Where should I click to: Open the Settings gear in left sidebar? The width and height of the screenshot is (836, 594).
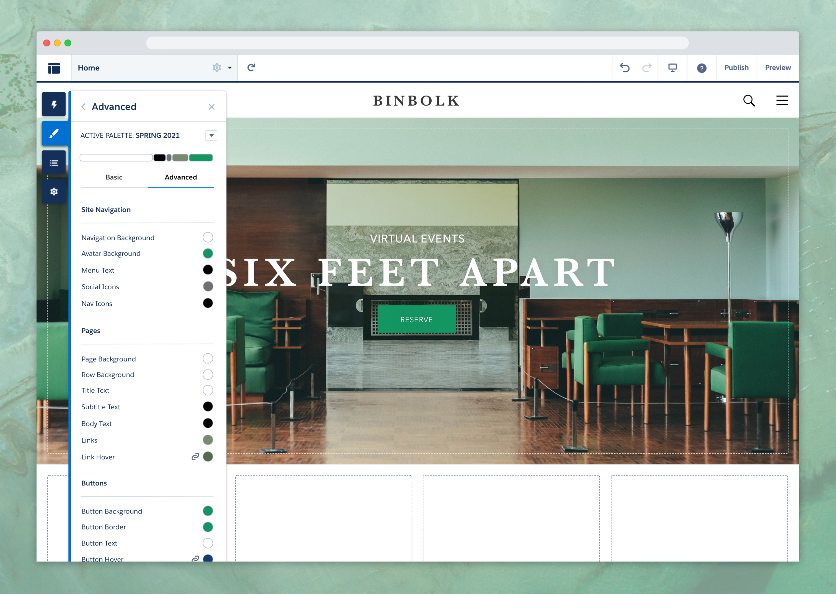pos(54,192)
